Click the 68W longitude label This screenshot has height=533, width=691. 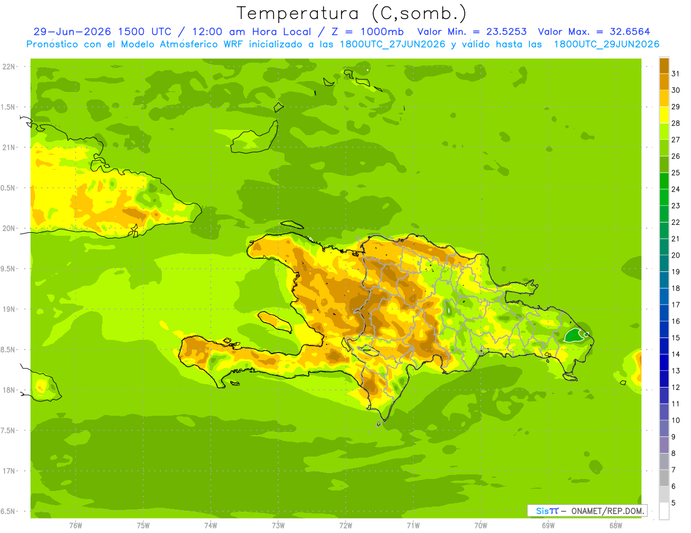point(616,526)
